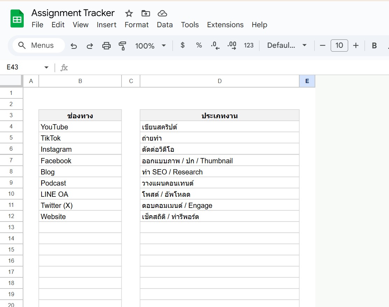Expand the name box dropdown
Image resolution: width=389 pixels, height=307 pixels.
click(x=46, y=67)
